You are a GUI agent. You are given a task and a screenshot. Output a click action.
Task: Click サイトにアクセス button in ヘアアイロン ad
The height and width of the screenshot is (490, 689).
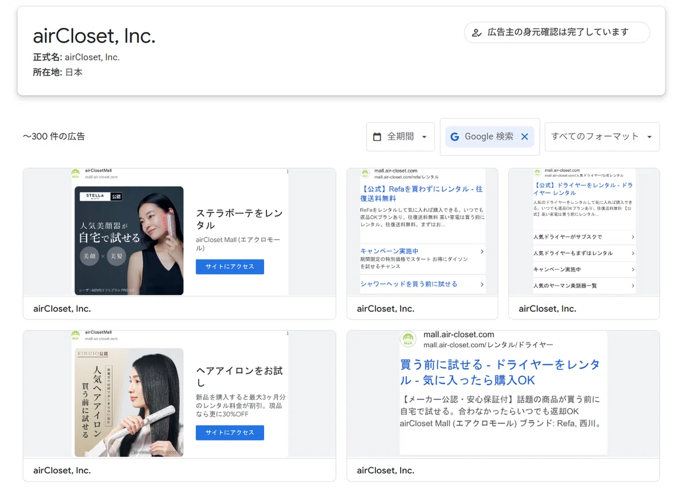(230, 433)
